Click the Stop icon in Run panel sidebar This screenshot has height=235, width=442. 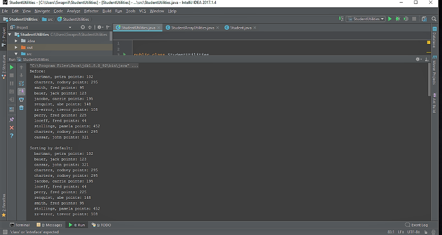(12, 75)
